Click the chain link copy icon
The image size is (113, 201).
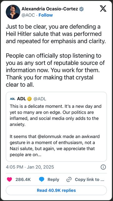click(69, 180)
